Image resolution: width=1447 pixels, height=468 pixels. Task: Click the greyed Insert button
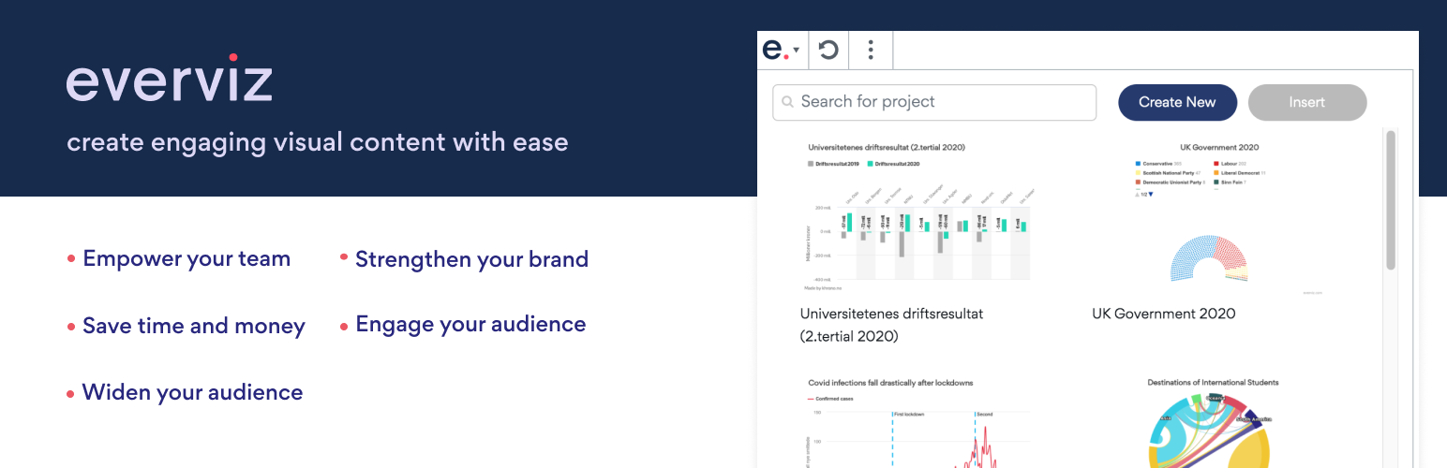pyautogui.click(x=1306, y=102)
